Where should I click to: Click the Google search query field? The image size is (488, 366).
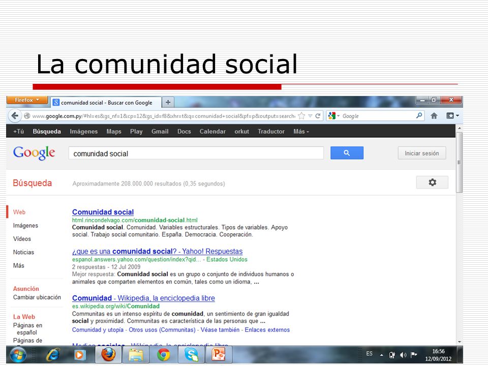pyautogui.click(x=196, y=153)
